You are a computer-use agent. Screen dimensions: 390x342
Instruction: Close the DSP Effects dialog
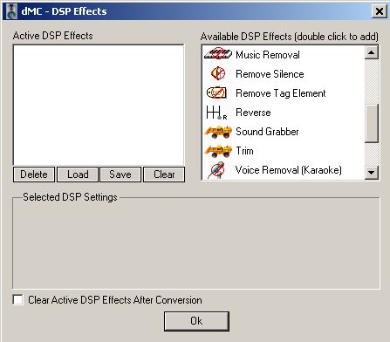(380, 11)
